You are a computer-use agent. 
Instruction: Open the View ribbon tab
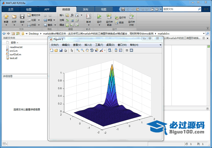pyautogui.click(x=104, y=9)
